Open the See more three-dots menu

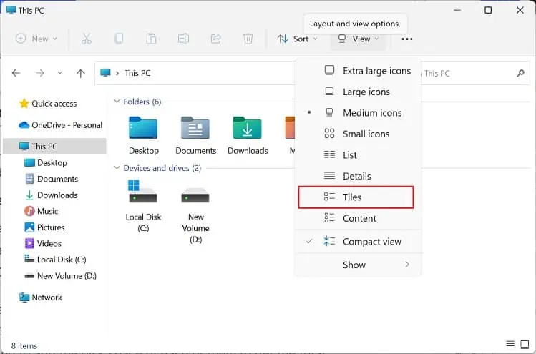406,39
